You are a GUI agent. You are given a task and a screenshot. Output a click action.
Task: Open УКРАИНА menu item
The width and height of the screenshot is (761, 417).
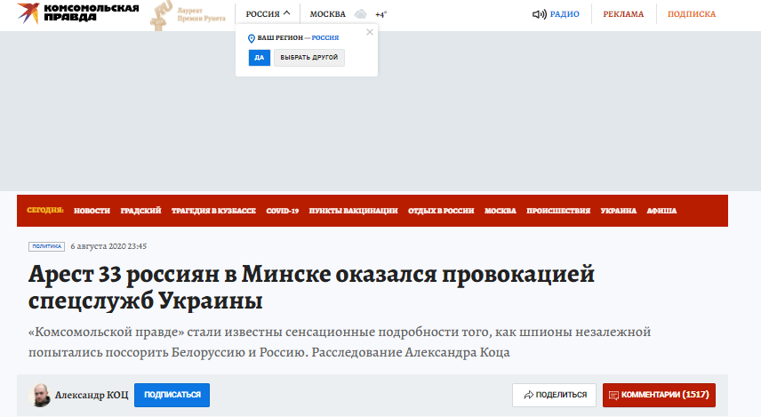(x=619, y=211)
